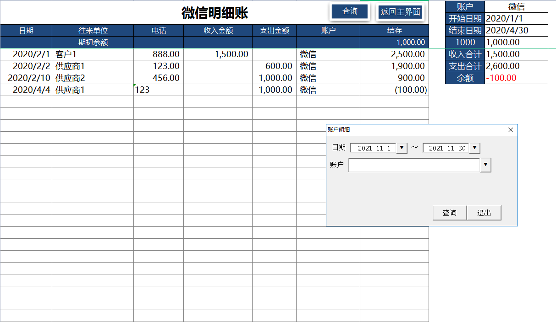Click the 账户 input field in dialog

414,165
